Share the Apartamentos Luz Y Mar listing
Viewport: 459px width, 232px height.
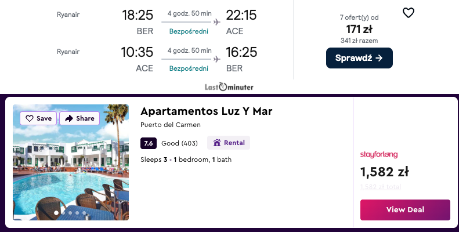click(79, 118)
